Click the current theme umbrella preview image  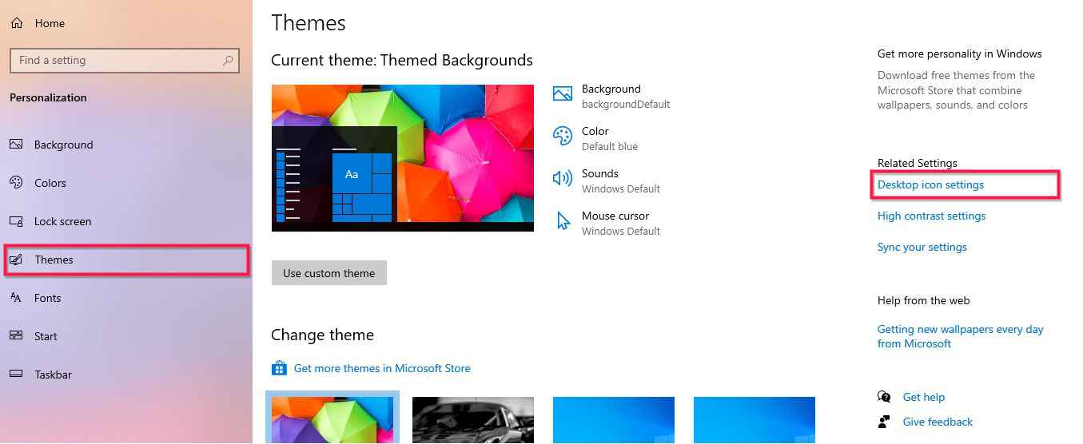403,158
